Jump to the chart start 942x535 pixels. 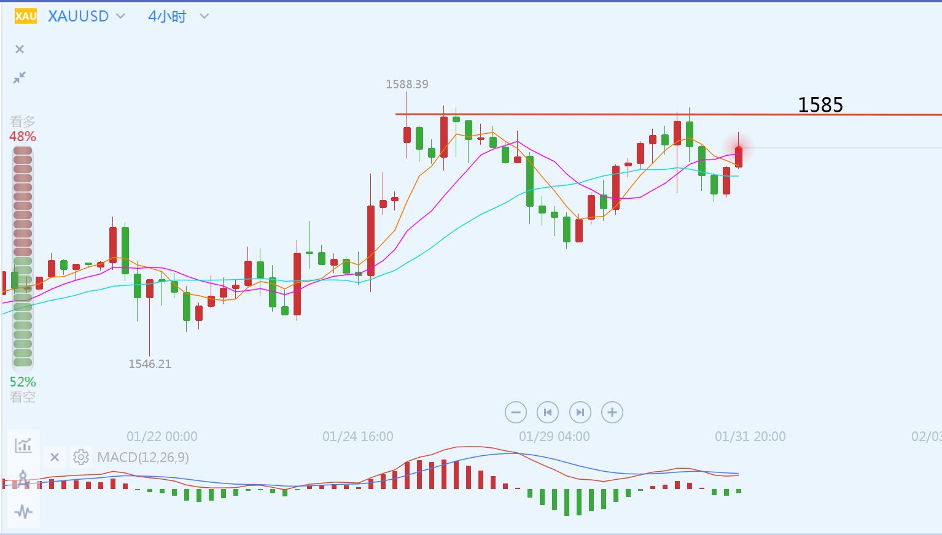[548, 412]
